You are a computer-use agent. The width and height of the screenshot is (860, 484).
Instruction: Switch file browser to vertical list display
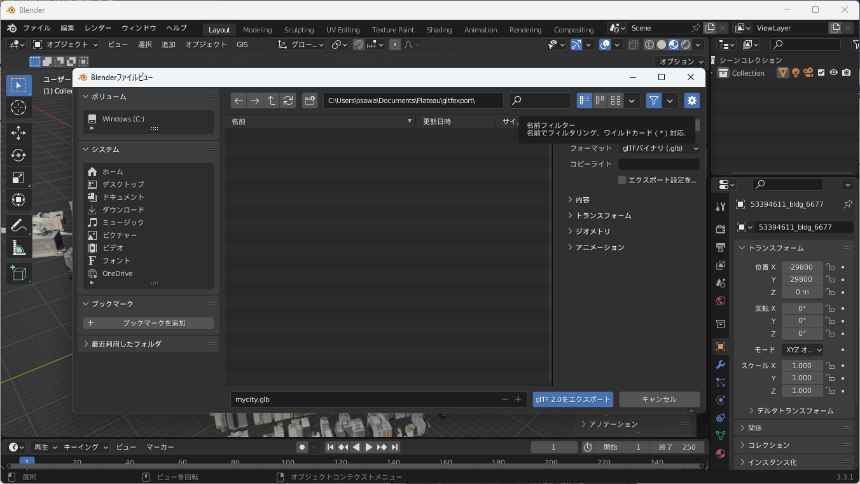585,100
